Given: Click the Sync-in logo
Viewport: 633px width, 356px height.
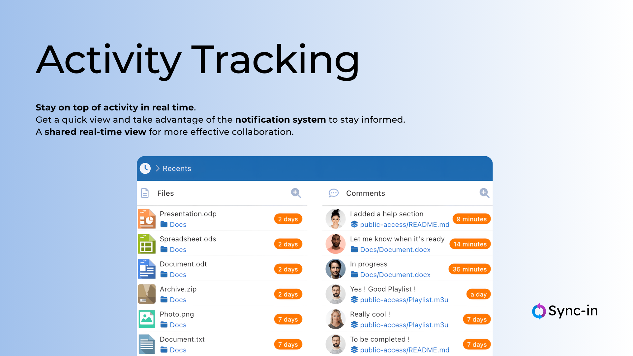Looking at the screenshot, I should 565,311.
